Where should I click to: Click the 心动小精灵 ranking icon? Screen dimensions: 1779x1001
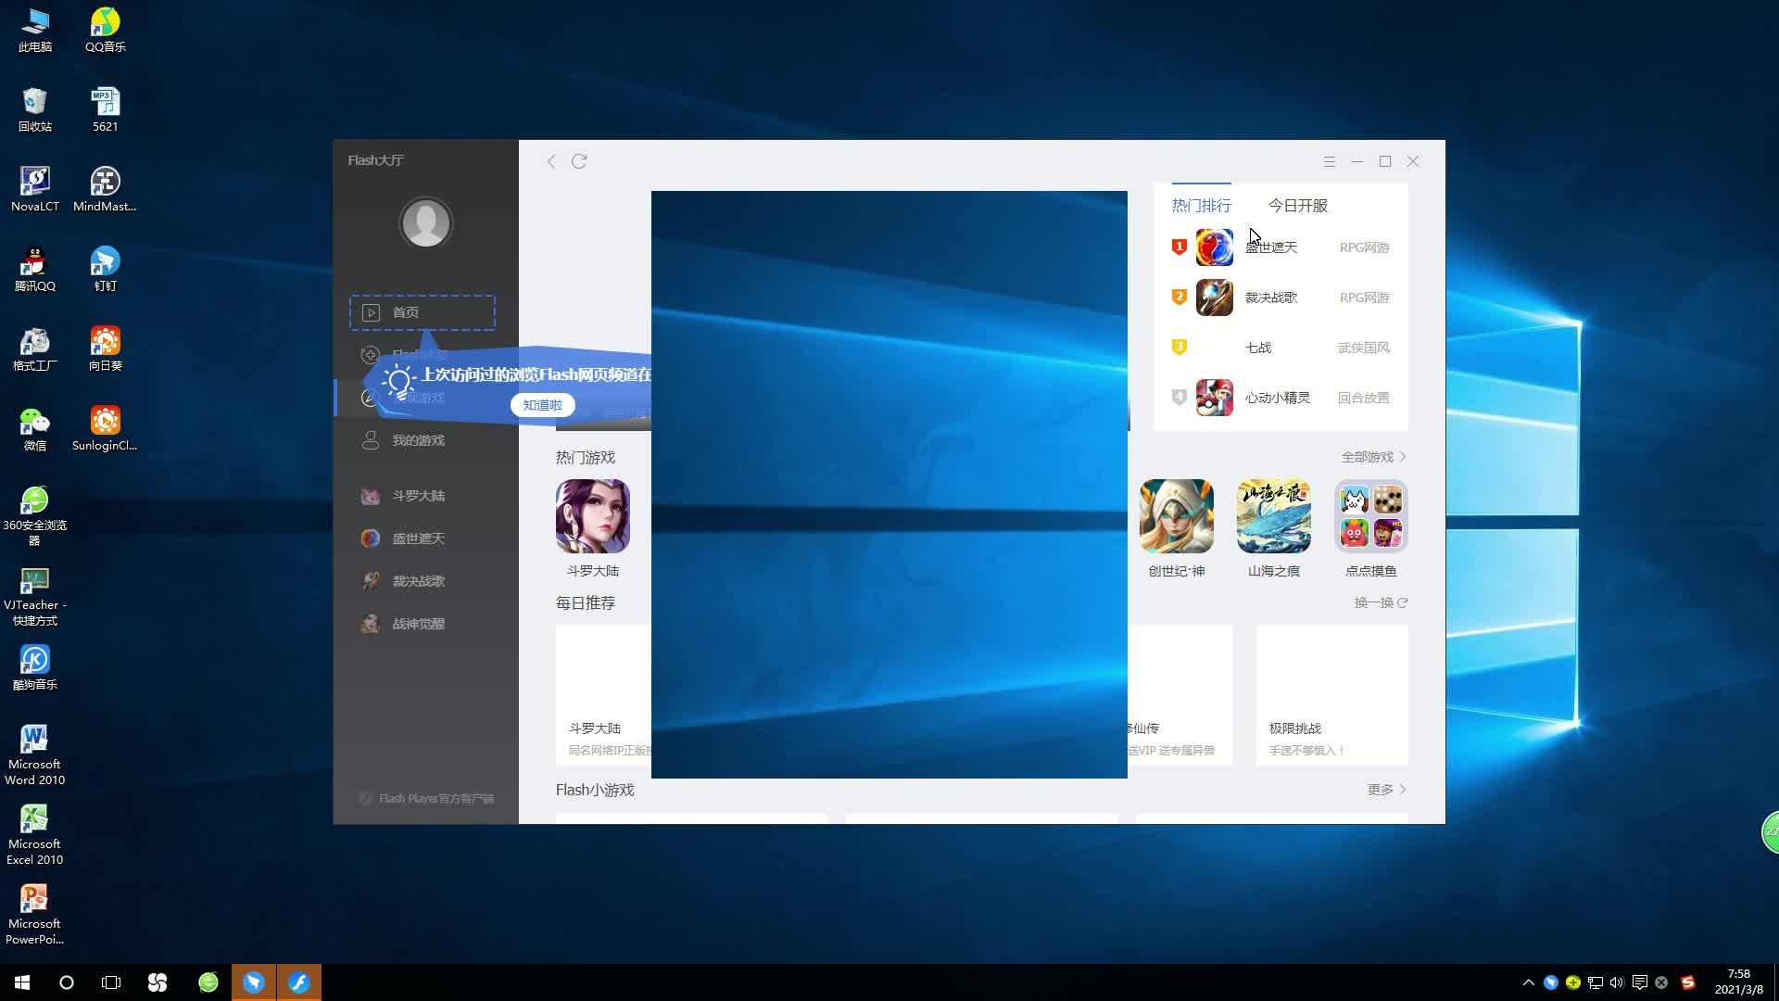1214,398
